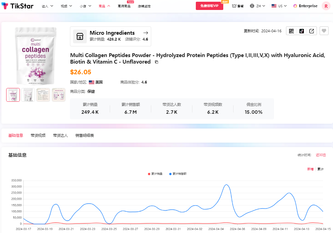Click 带货达人数 value 2.7 K

point(171,112)
